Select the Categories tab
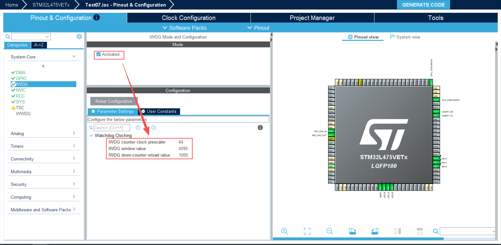 pos(17,45)
